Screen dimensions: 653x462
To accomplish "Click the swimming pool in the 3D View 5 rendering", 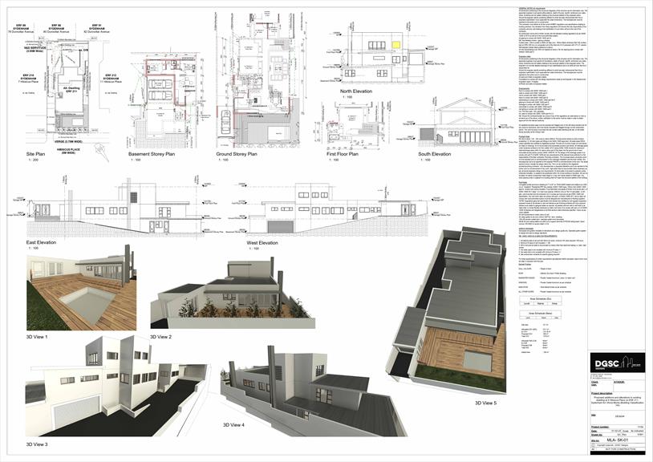I will click(x=477, y=361).
